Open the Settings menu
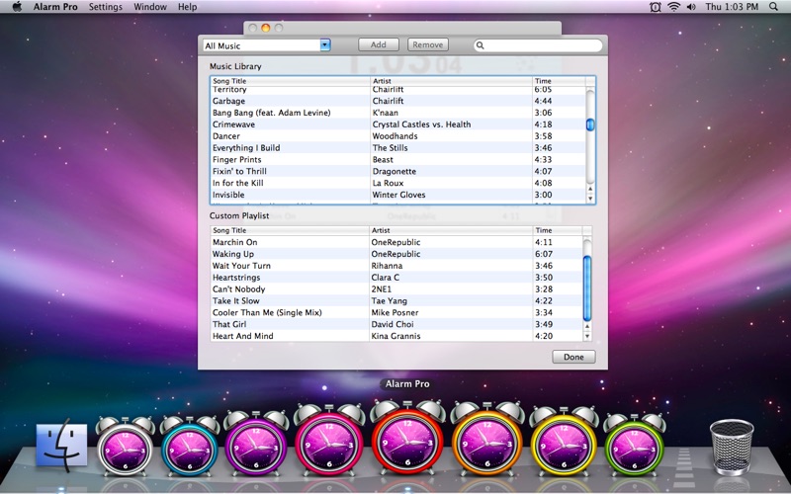This screenshot has height=494, width=791. click(x=106, y=7)
